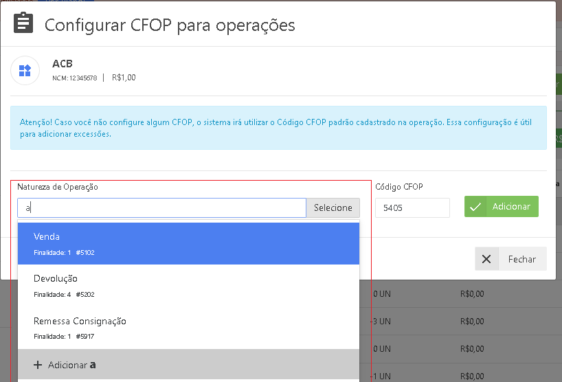Image resolution: width=562 pixels, height=382 pixels.
Task: Click the X icon beside Fechar
Action: [x=486, y=259]
